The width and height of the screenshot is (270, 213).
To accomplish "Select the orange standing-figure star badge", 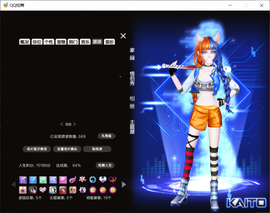I will coord(23,190).
